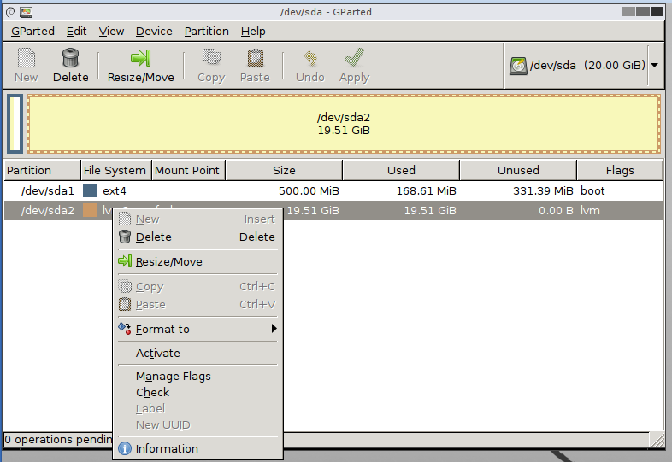Click the Delete trash can toolbar icon
Screen dimensions: 672x462
click(x=70, y=58)
